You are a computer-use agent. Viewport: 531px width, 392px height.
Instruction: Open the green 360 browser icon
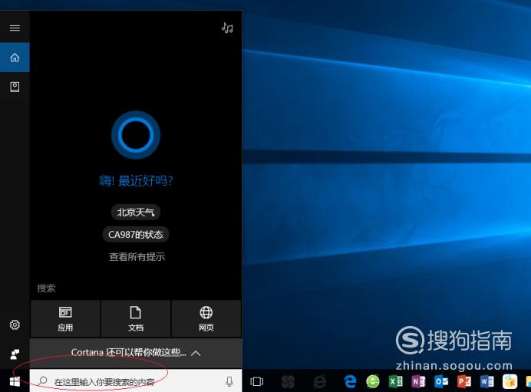[373, 381]
